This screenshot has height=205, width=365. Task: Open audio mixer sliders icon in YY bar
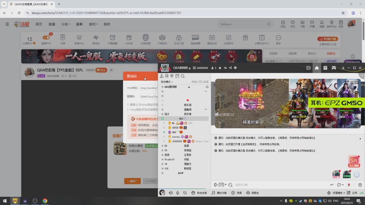coord(185,193)
